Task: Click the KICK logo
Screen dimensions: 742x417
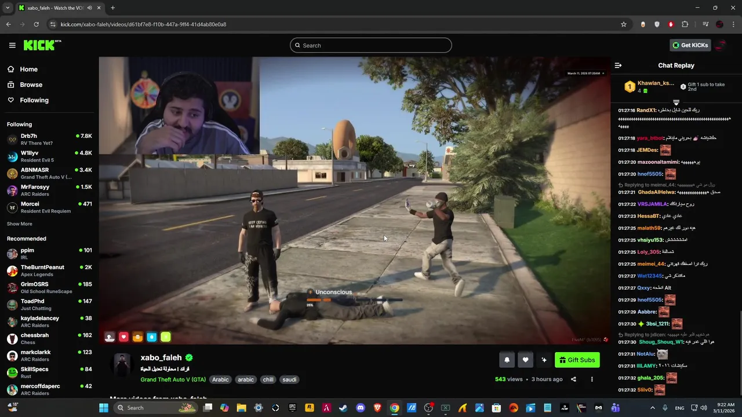Action: click(x=42, y=45)
